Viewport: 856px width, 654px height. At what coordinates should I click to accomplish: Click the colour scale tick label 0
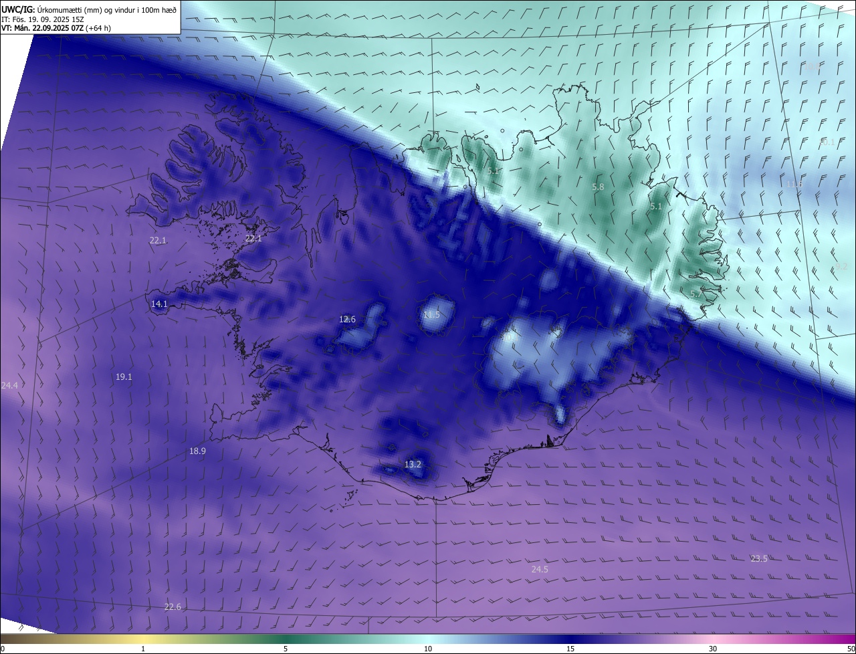pos(3,649)
